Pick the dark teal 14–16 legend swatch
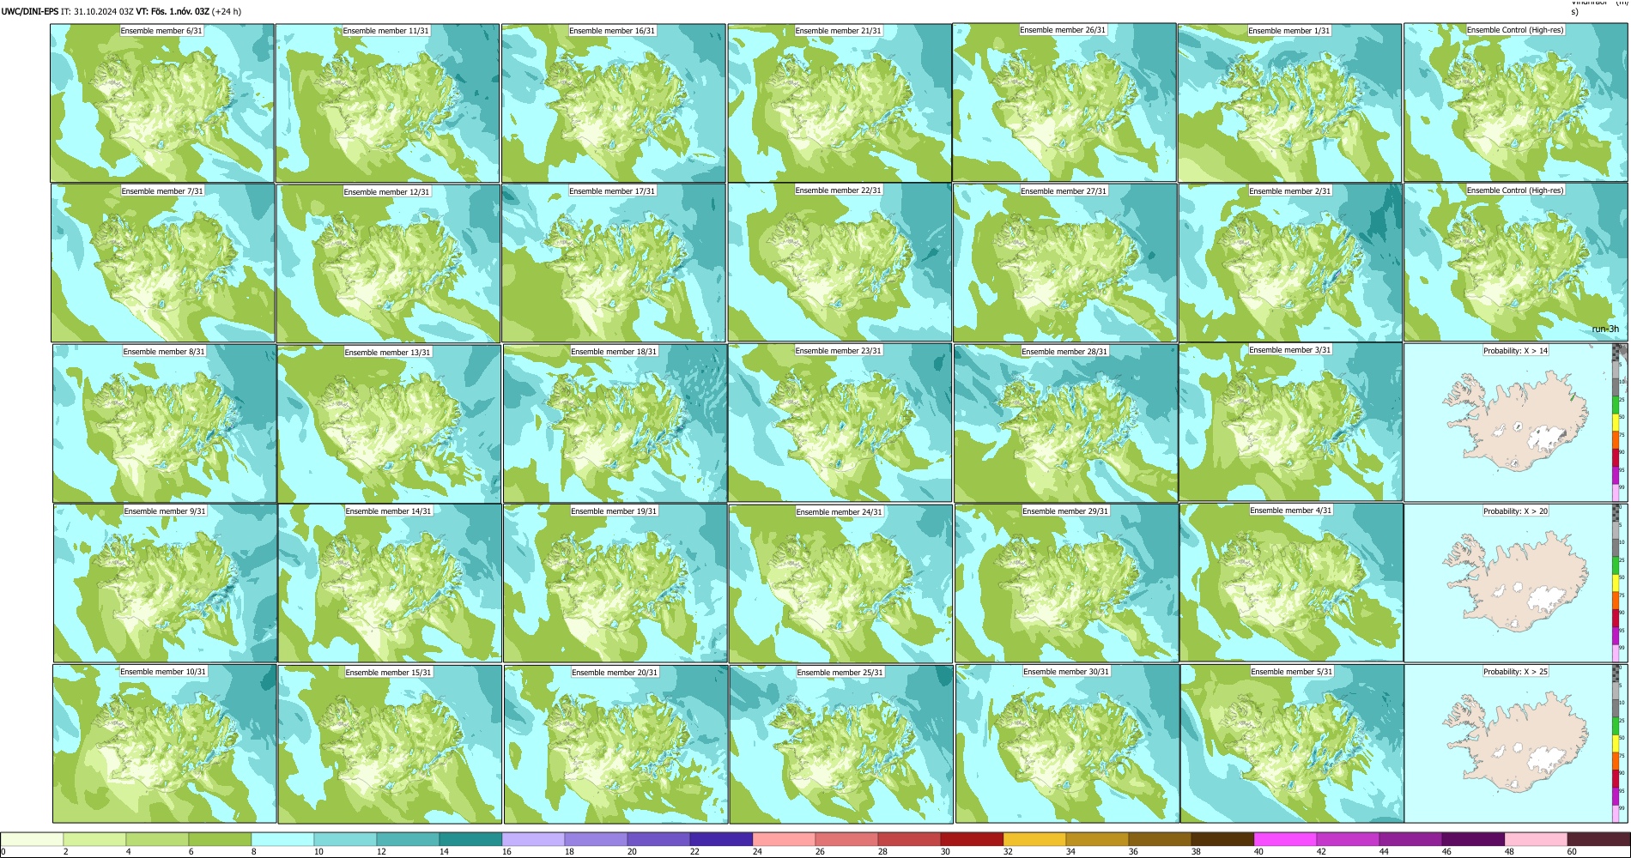1631x858 pixels. 470,839
